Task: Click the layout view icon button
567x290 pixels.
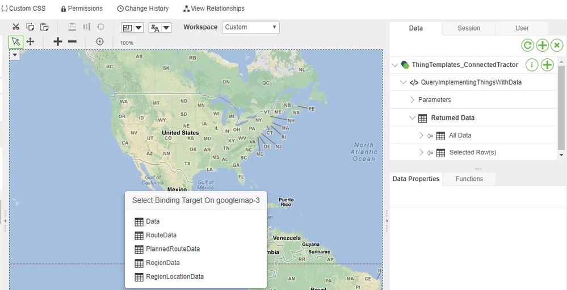Action: pyautogui.click(x=128, y=27)
